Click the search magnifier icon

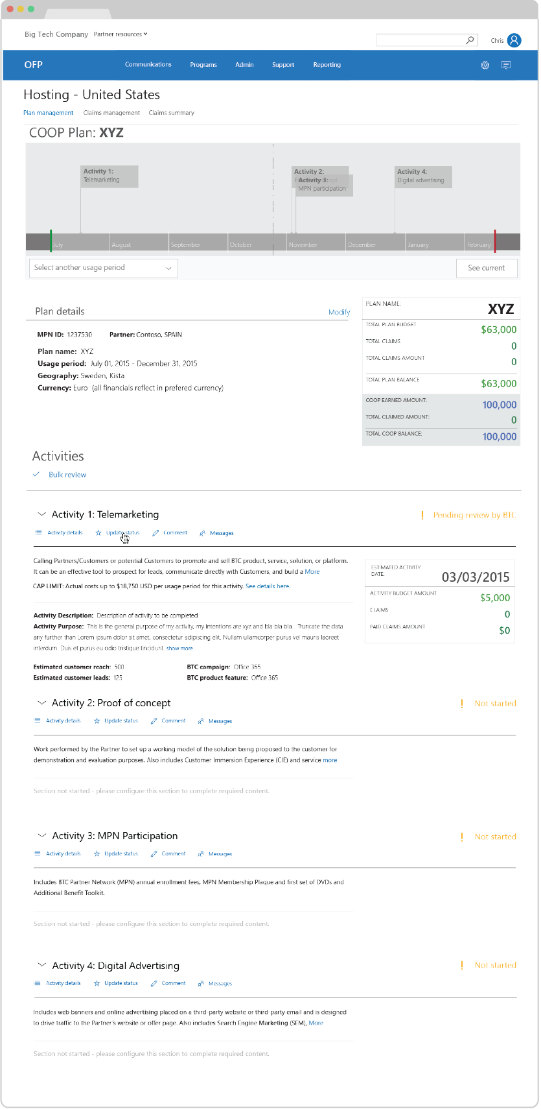470,40
